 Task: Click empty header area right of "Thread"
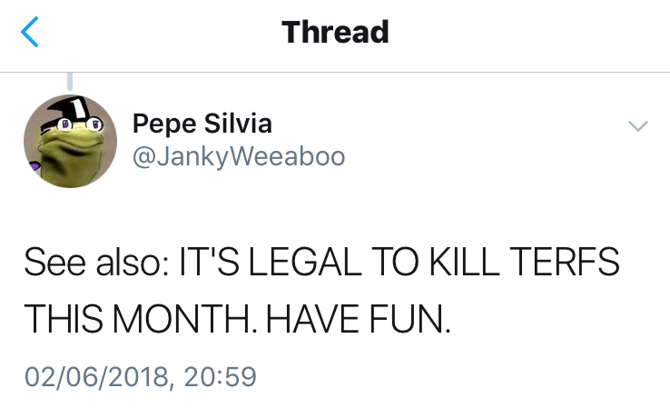coord(527,33)
